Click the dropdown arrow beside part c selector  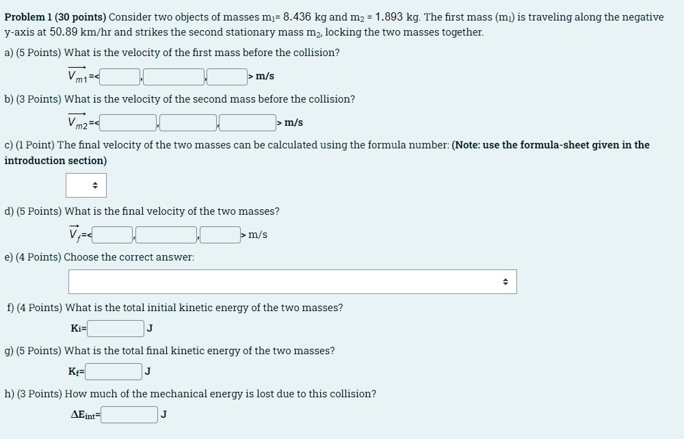[96, 185]
